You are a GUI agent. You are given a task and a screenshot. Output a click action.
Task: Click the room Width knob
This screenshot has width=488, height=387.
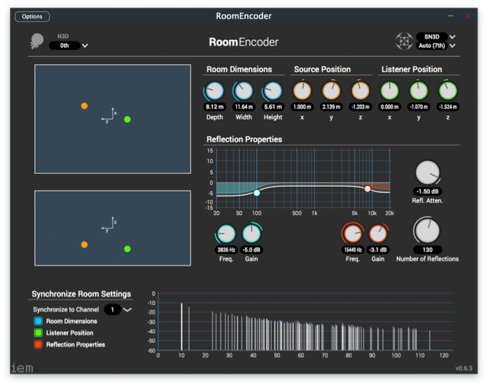tap(243, 91)
